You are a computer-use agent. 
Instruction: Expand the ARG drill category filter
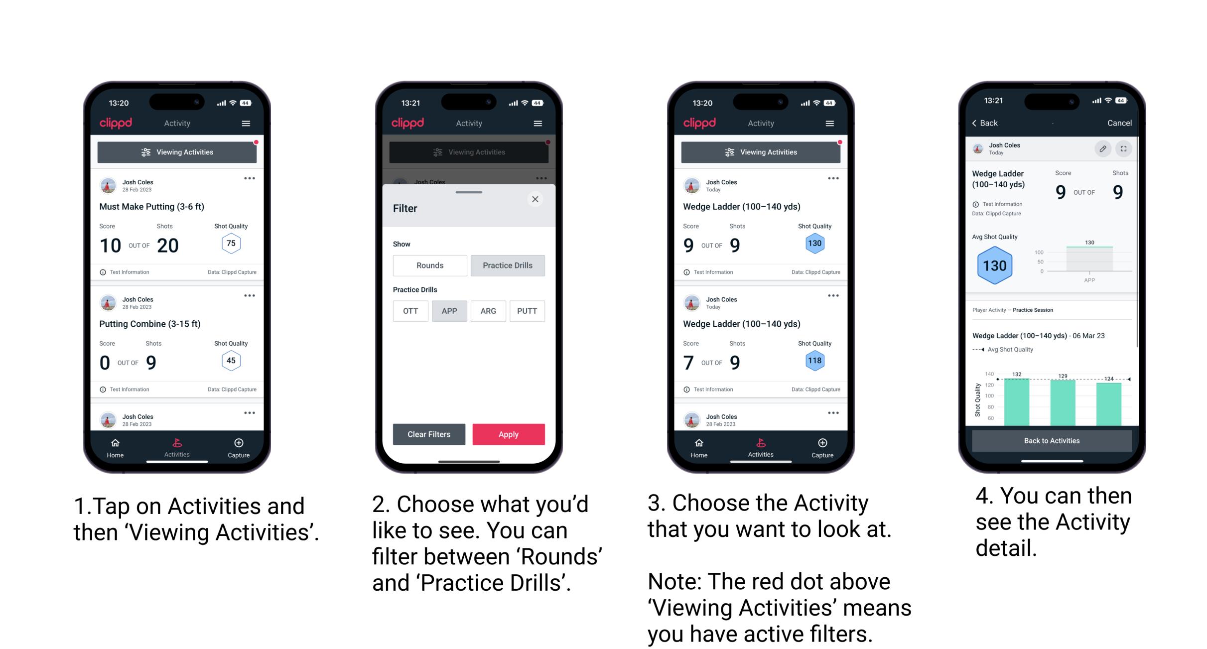pyautogui.click(x=488, y=311)
